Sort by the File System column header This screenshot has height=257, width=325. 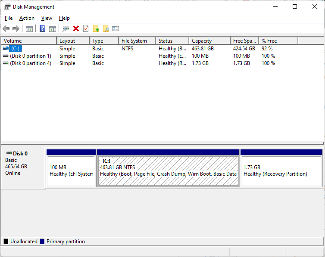click(137, 41)
